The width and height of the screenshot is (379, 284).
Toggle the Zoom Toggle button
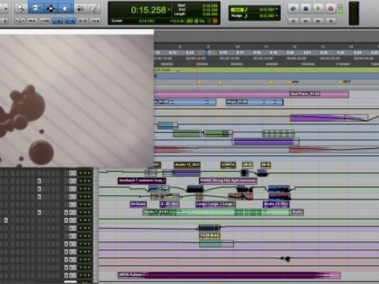[x=20, y=21]
